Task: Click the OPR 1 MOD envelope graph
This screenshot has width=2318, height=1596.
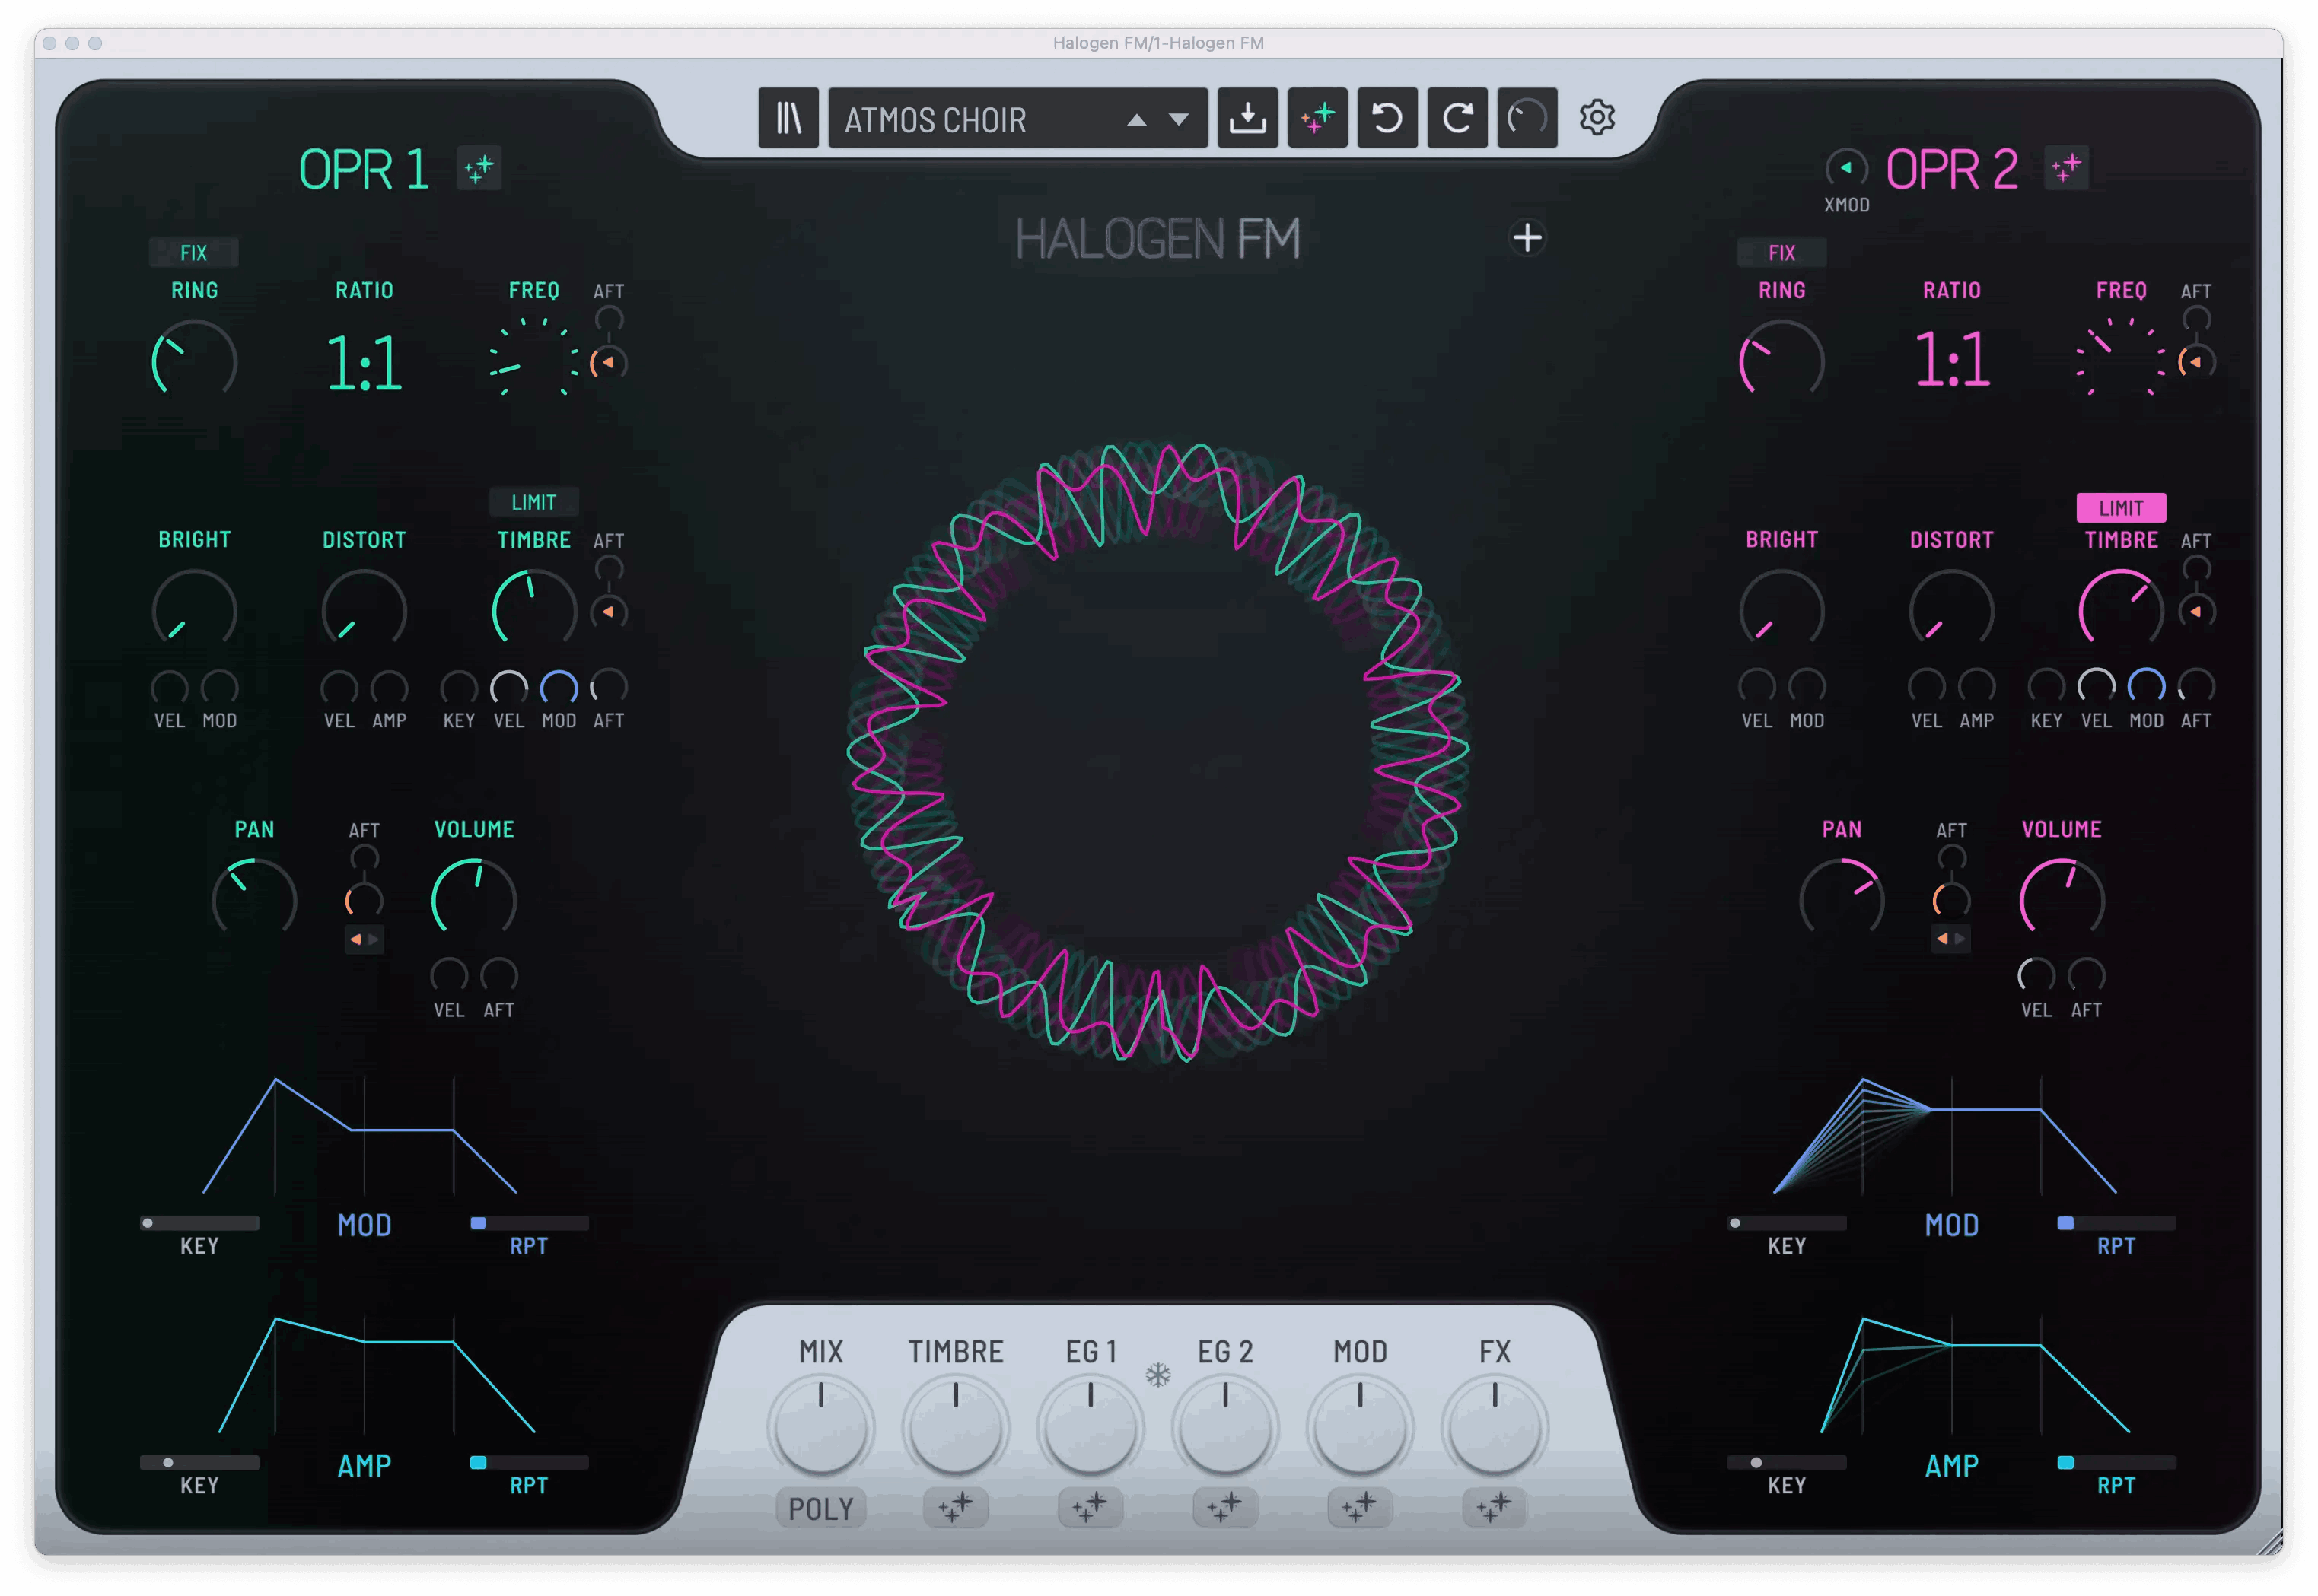Action: (x=360, y=1136)
